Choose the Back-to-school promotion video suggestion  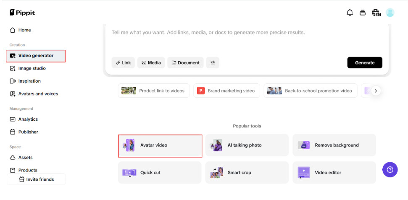311,91
